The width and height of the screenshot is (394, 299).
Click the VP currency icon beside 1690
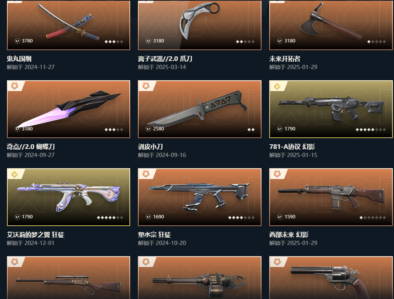(148, 217)
